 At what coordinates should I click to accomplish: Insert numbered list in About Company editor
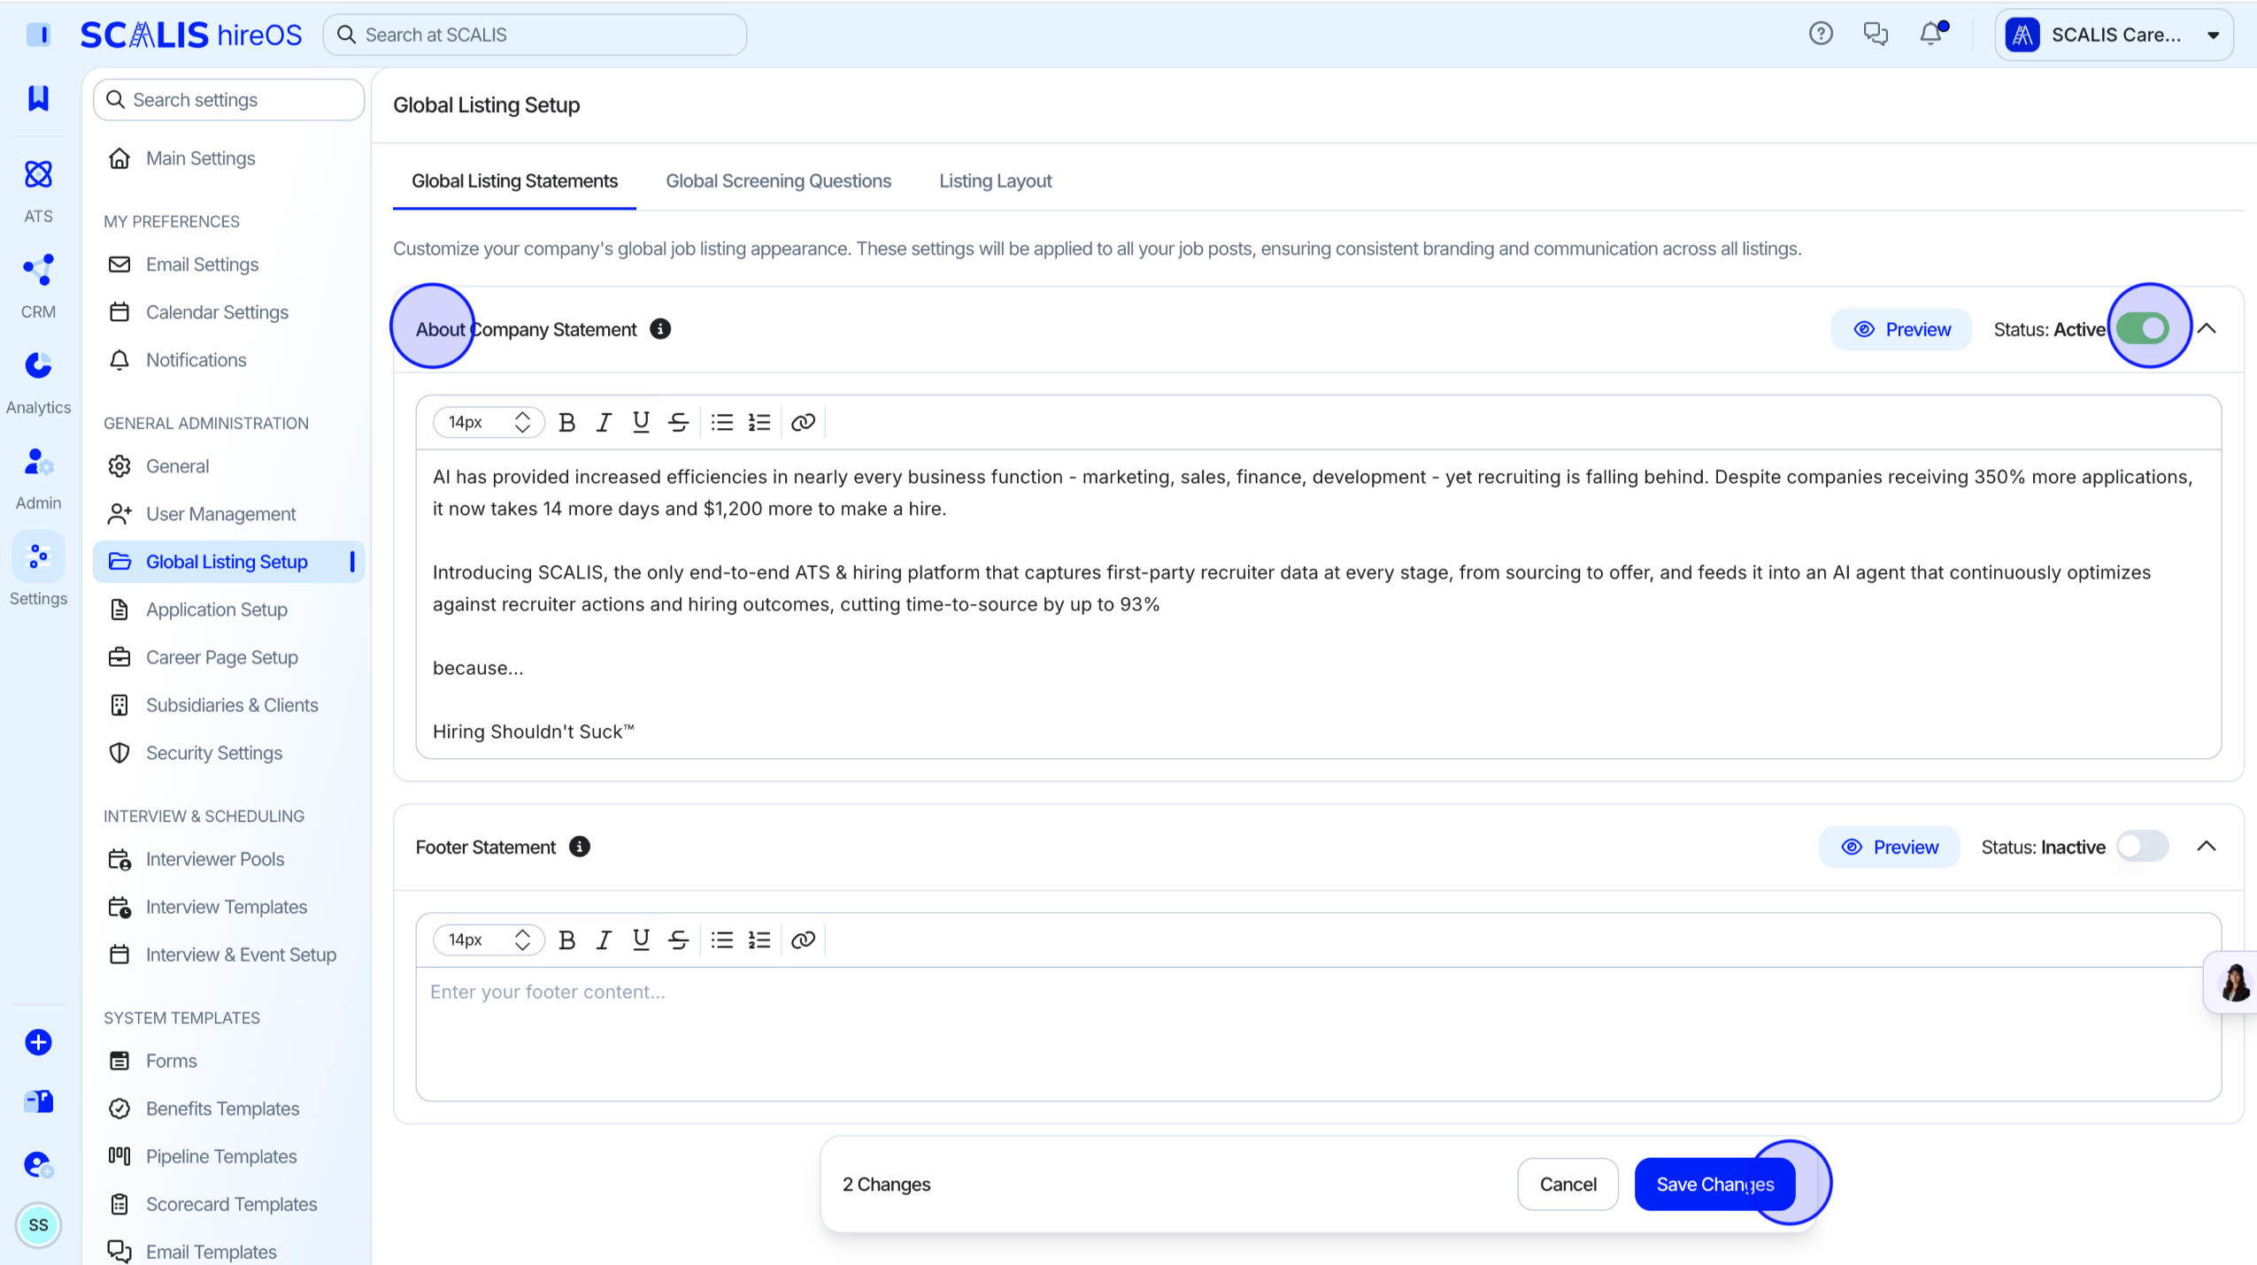click(759, 423)
